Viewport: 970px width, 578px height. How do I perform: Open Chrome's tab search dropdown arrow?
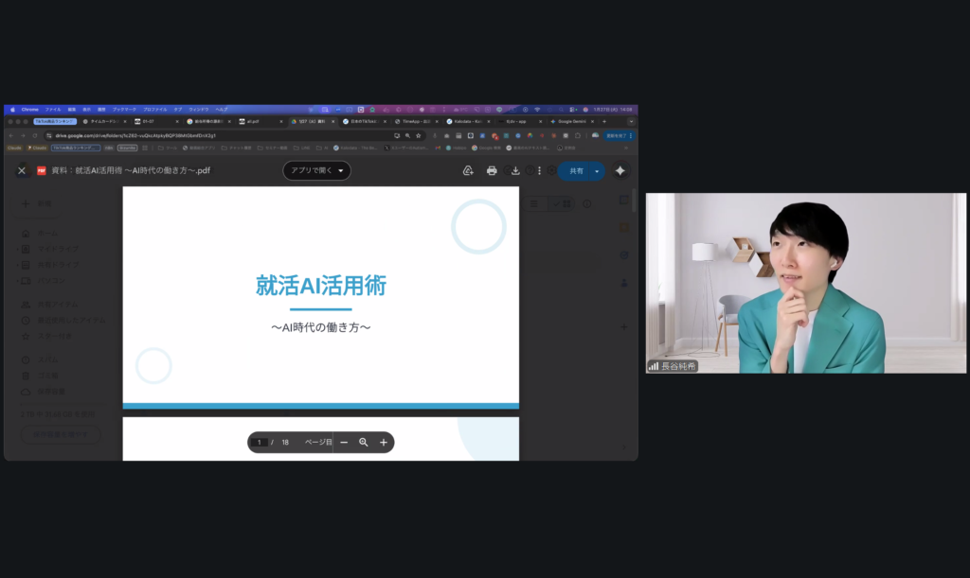(631, 121)
